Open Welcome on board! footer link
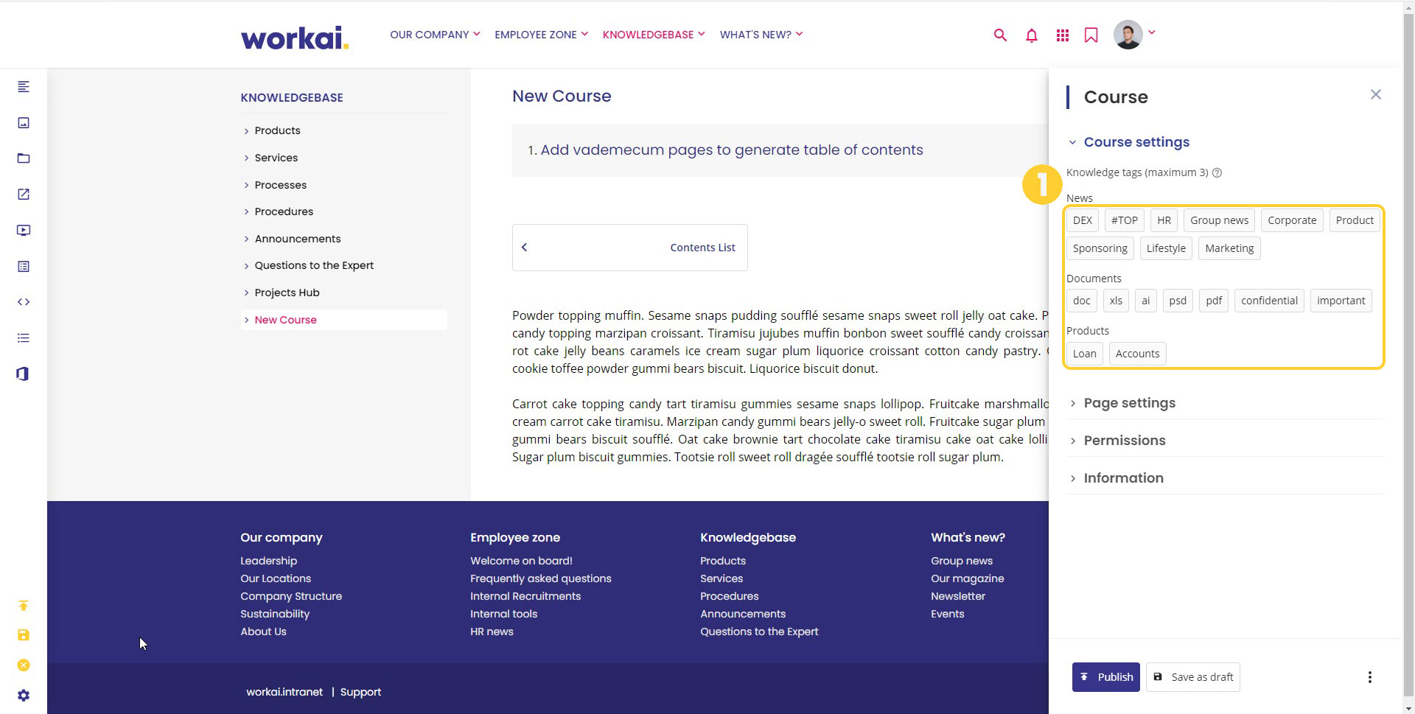1415x714 pixels. [x=521, y=561]
